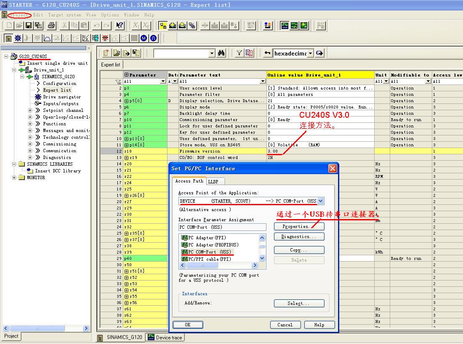Open the U/f control icon
The image size is (463, 344).
[85, 38]
